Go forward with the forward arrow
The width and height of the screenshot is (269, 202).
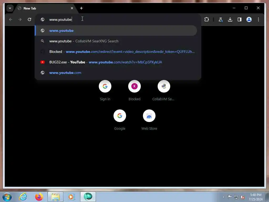click(20, 19)
